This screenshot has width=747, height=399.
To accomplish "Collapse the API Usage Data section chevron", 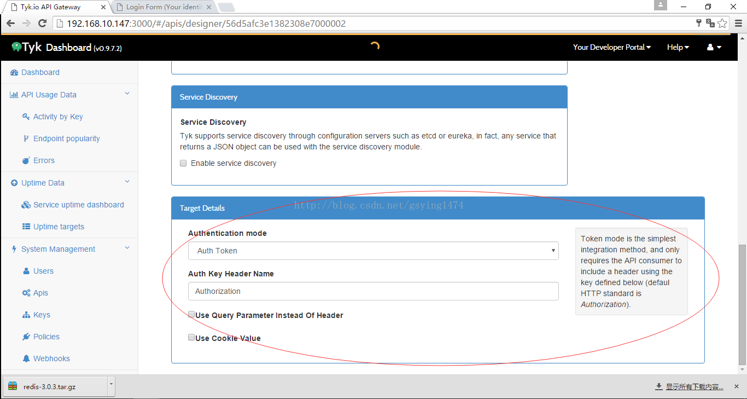I will (x=127, y=94).
